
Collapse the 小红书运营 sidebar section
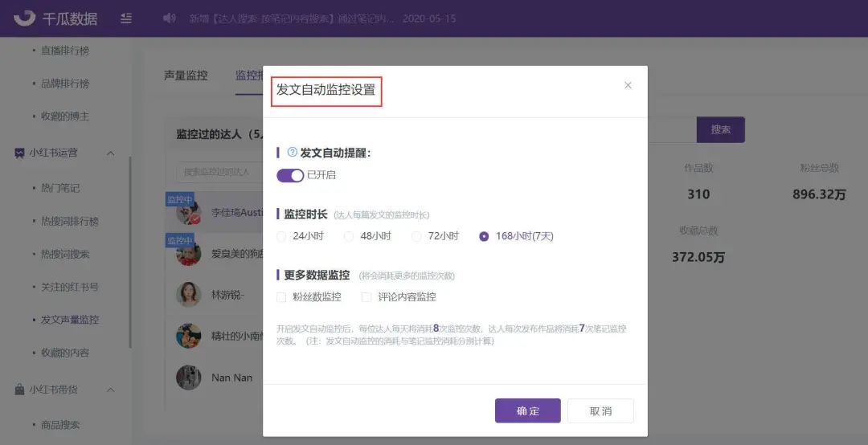(110, 153)
